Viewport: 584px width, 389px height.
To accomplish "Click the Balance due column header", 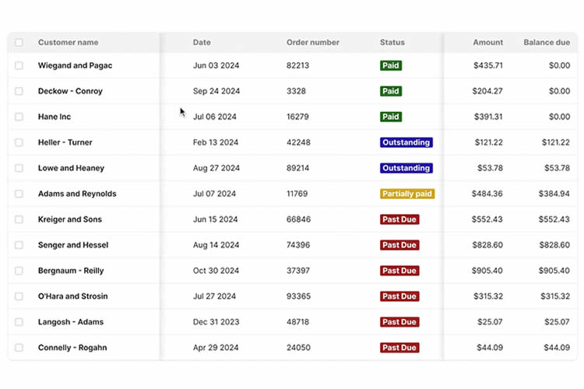I will pos(546,43).
